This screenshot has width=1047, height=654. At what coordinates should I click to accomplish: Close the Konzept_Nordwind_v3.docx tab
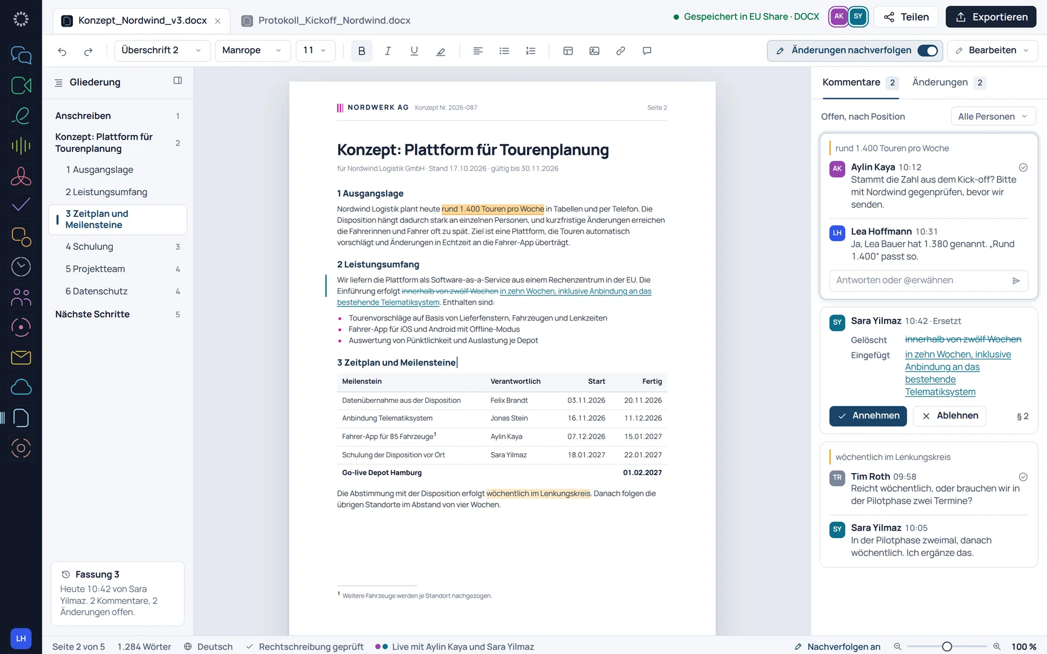tap(218, 21)
